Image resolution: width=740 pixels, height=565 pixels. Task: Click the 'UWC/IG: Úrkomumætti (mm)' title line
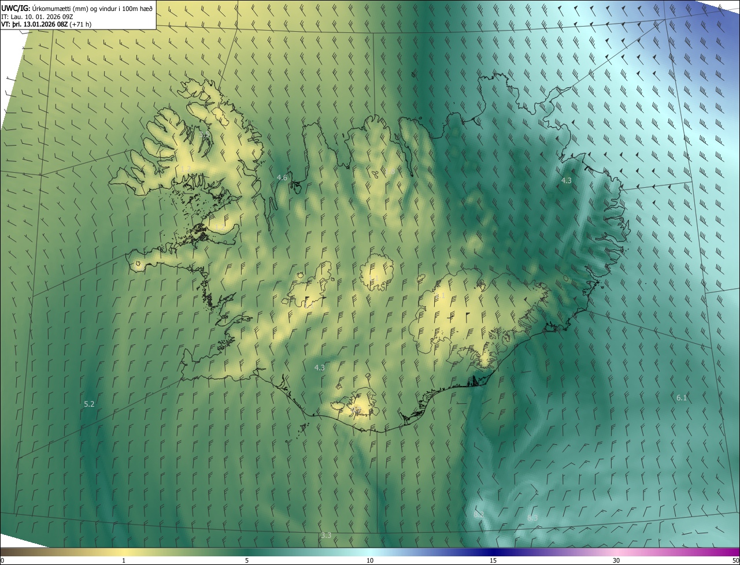77,8
